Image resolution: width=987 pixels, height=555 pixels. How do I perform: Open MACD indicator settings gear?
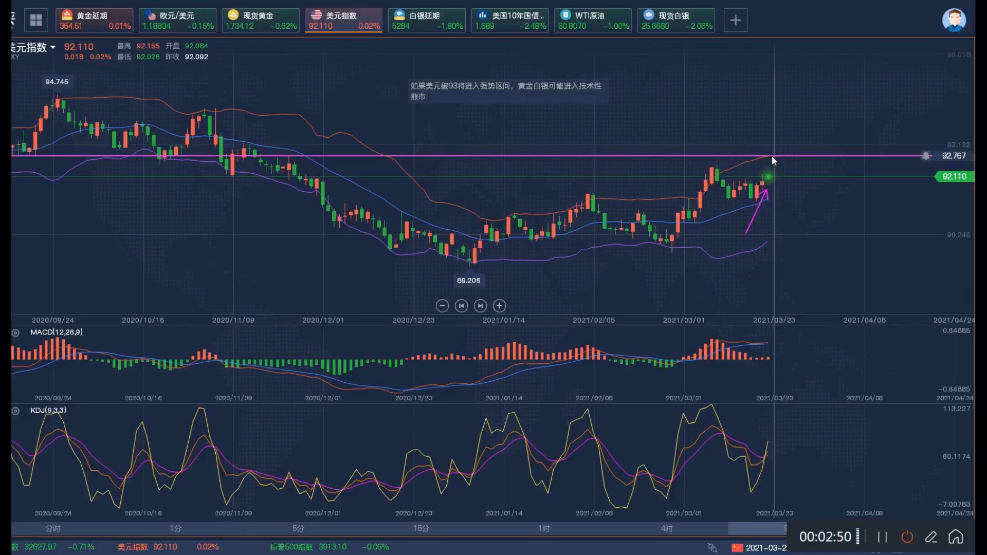(15, 332)
